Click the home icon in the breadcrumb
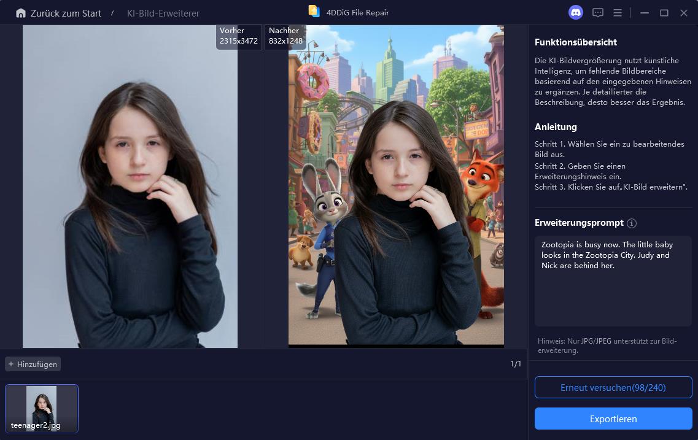The image size is (698, 440). tap(21, 13)
